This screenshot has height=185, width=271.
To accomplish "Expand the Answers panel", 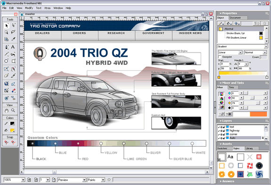I will click(221, 181).
